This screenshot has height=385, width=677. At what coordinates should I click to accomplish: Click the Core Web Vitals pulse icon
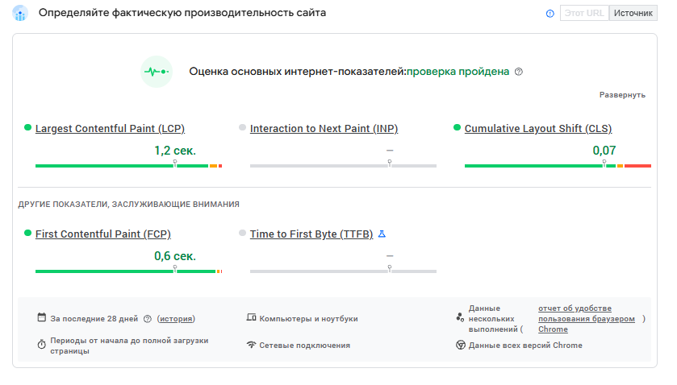[156, 72]
